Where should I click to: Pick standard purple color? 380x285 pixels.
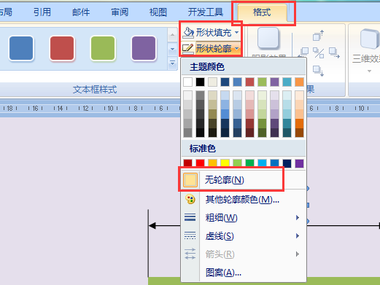pyautogui.click(x=299, y=163)
